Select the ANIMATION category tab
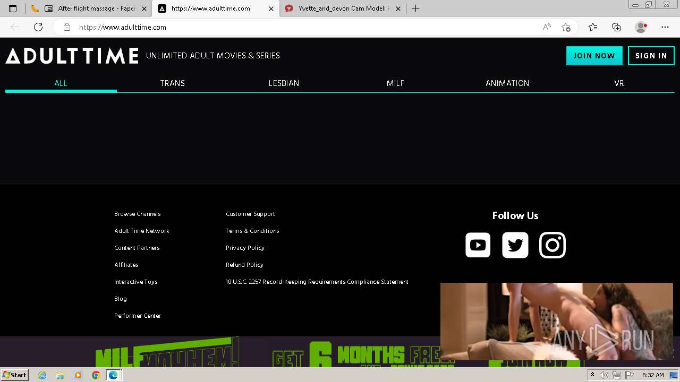680x382 pixels. [x=507, y=83]
